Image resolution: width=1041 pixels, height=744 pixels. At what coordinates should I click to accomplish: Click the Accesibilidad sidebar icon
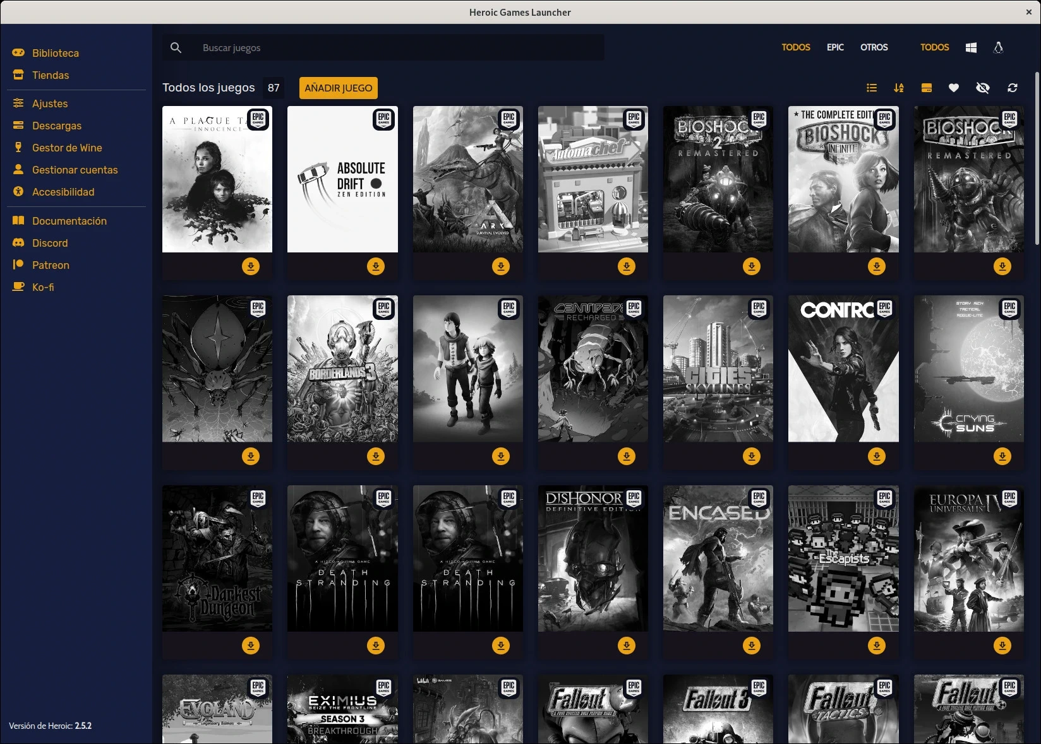tap(18, 192)
